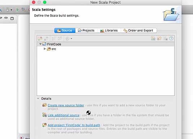
Task: Click icon beside 'Link additional source' link
Action: coord(44,115)
